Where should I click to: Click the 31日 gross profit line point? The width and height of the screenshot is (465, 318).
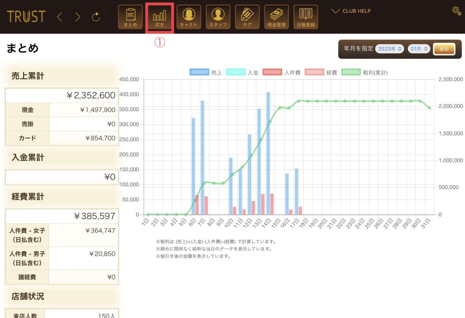430,108
